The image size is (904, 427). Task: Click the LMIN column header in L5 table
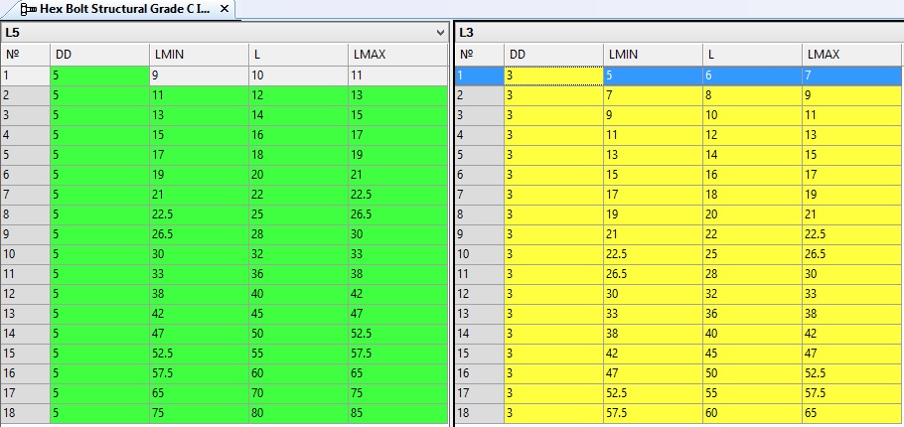click(198, 54)
